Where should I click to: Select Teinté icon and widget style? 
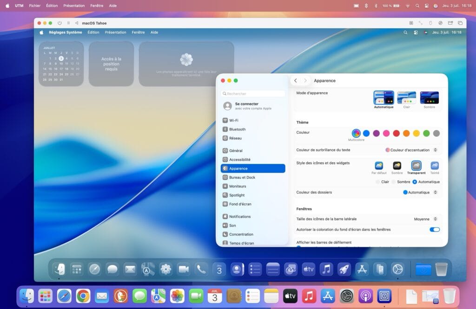pyautogui.click(x=435, y=166)
